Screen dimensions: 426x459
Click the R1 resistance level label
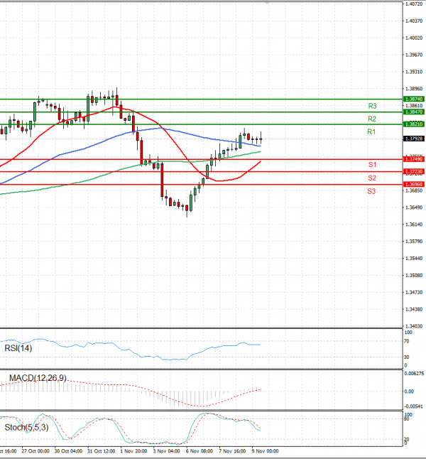(x=371, y=131)
